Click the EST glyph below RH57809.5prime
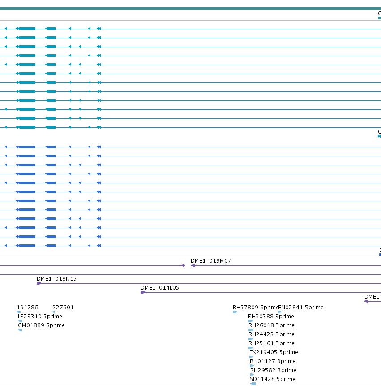This screenshot has height=386, width=381. (235, 312)
